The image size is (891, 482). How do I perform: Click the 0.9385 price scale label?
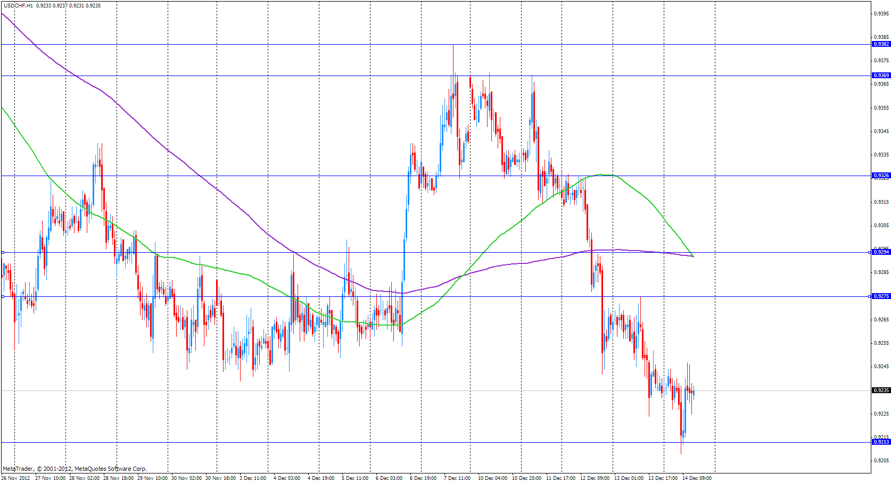[x=881, y=37]
